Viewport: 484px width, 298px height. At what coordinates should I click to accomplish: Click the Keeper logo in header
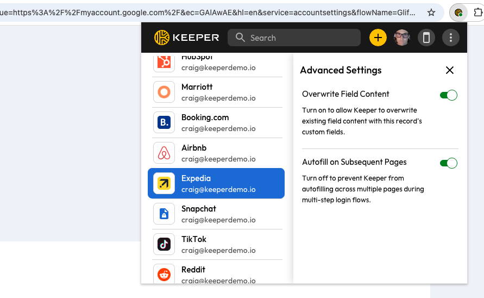[x=186, y=38]
